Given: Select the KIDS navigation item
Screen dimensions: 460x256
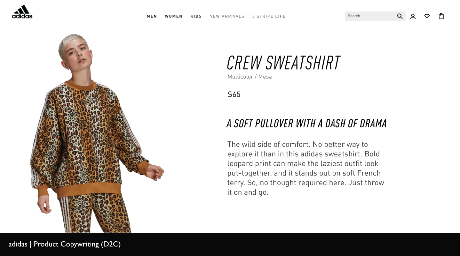Looking at the screenshot, I should click(x=196, y=16).
